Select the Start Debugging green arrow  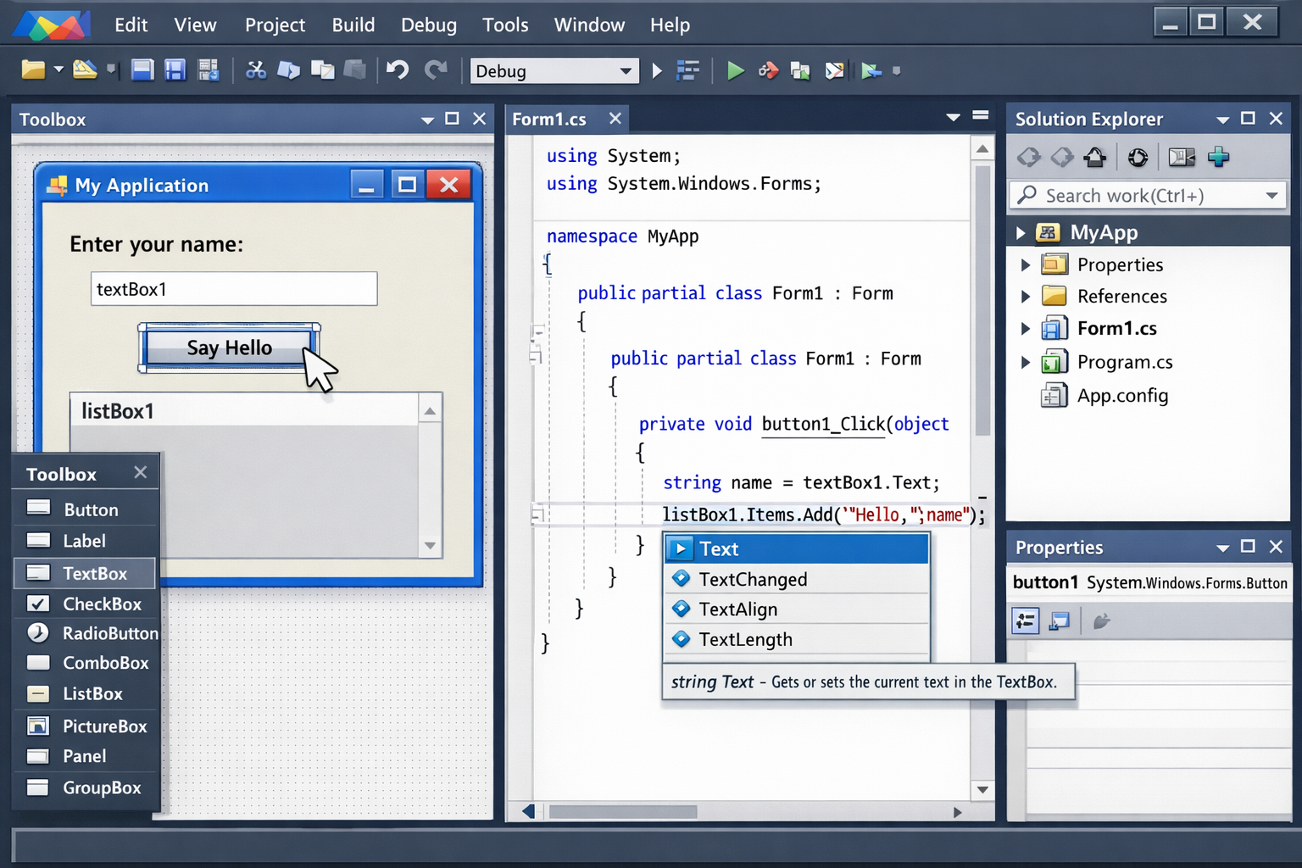[735, 70]
